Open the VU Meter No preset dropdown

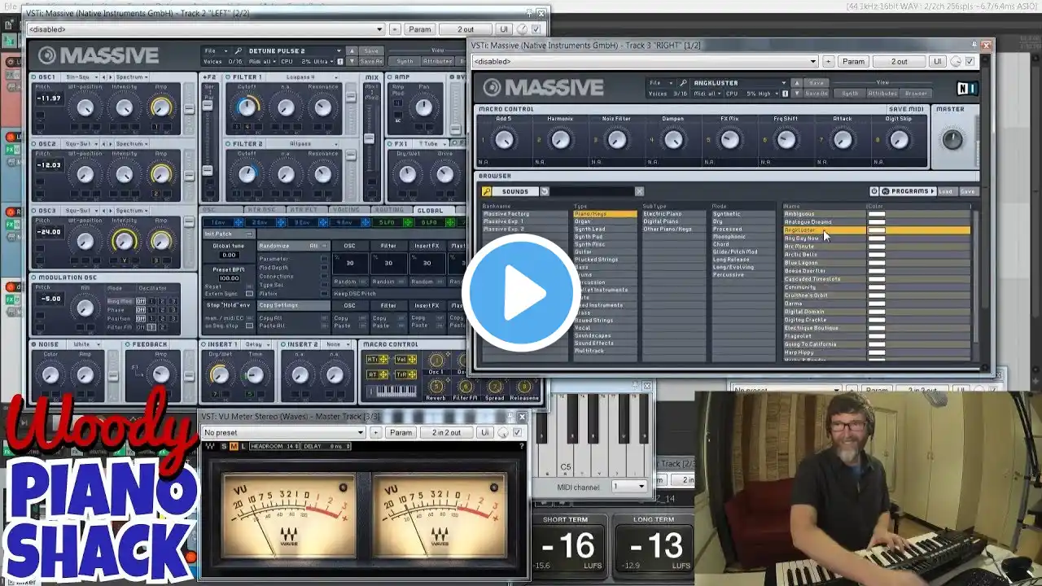[283, 433]
